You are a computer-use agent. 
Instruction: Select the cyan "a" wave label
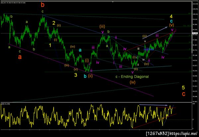click(x=80, y=50)
